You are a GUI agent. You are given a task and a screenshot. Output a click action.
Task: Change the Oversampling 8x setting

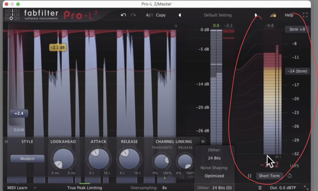[x=149, y=188]
